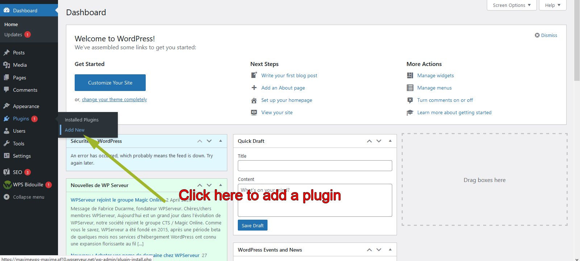The image size is (580, 261).
Task: Click the Quick Draft Title input field
Action: coord(315,166)
